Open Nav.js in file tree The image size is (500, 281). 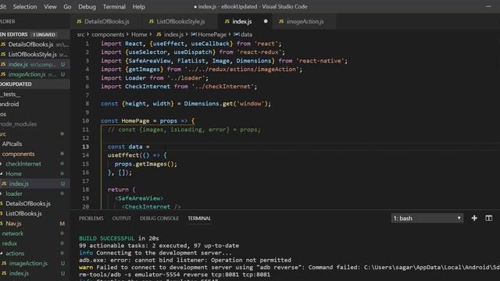[34, 224]
